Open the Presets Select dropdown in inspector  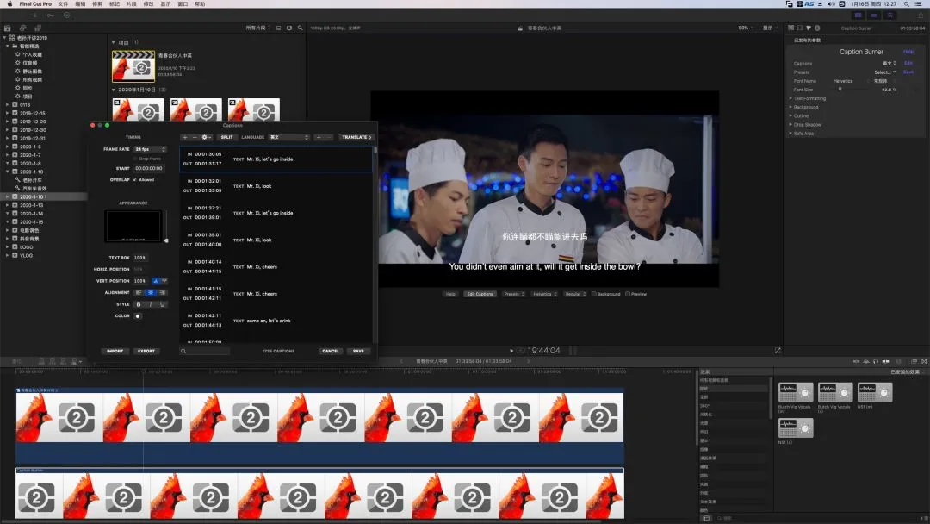(885, 72)
